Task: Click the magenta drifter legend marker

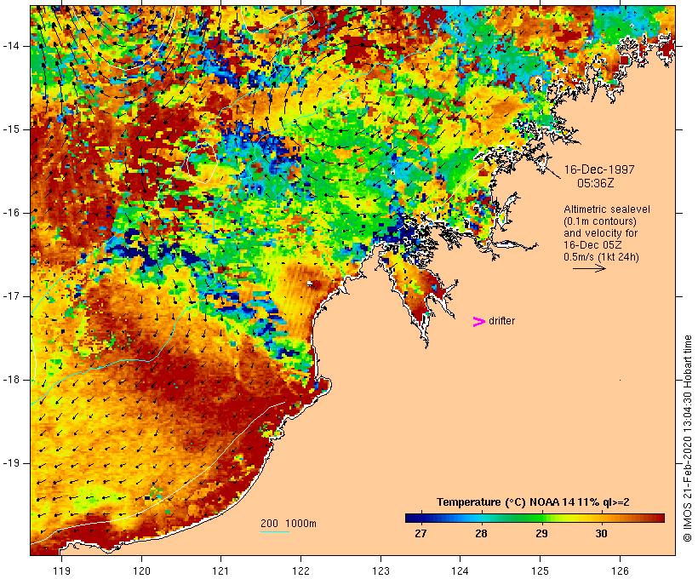Action: (478, 322)
